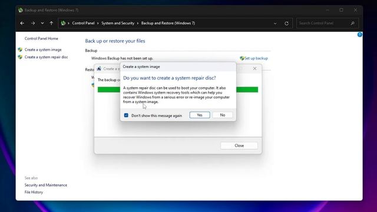Expand the address bar history dropdown
Viewport: 377px width, 212px height.
point(275,24)
